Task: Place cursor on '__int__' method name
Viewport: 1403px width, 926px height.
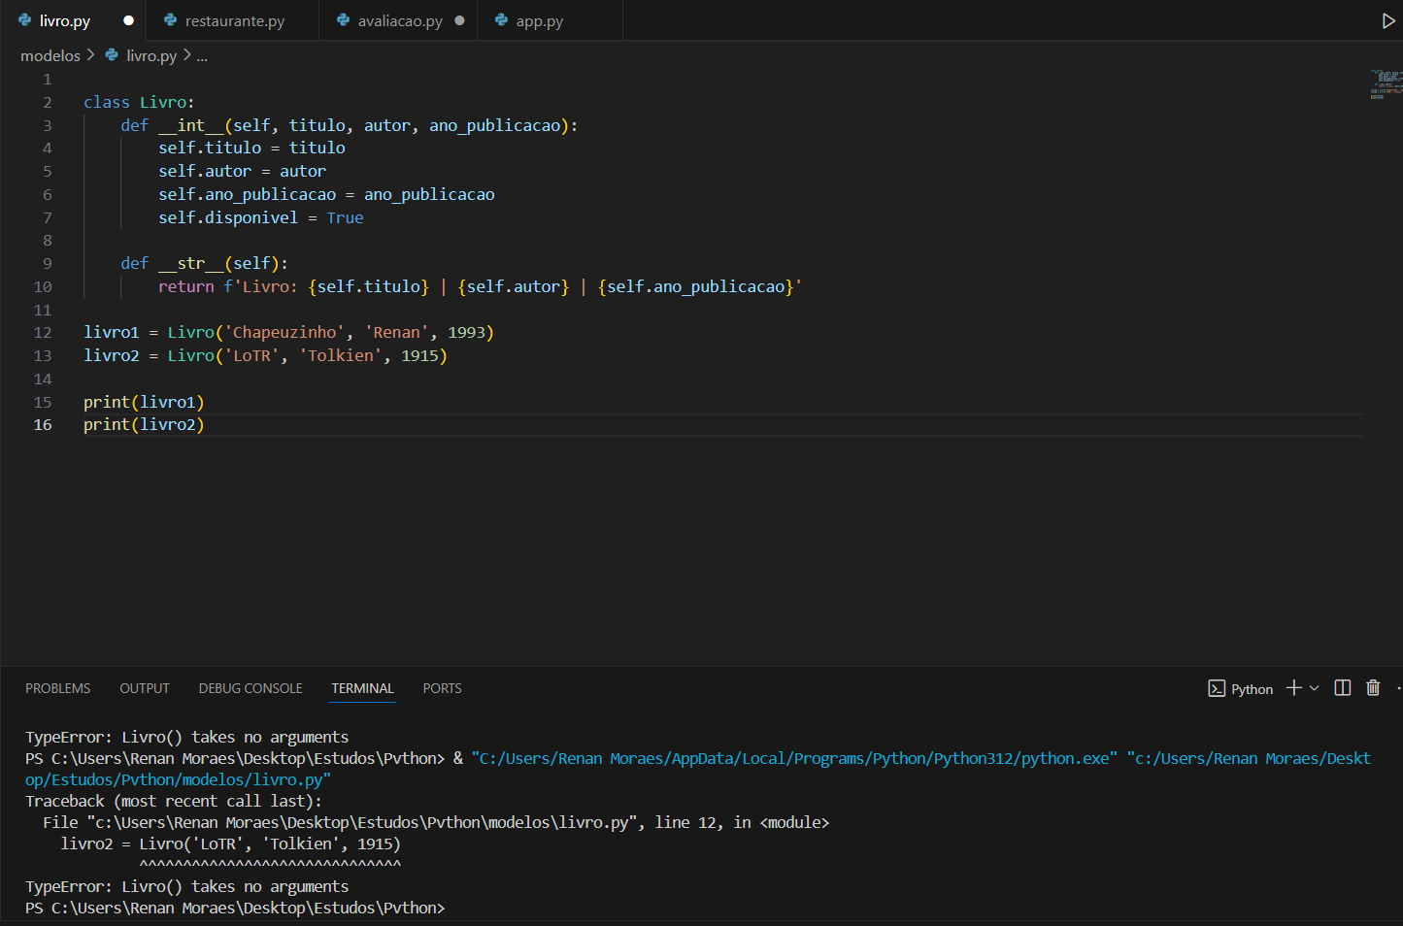Action: pos(191,125)
